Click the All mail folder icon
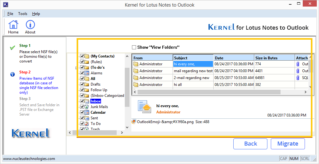 point(87,79)
